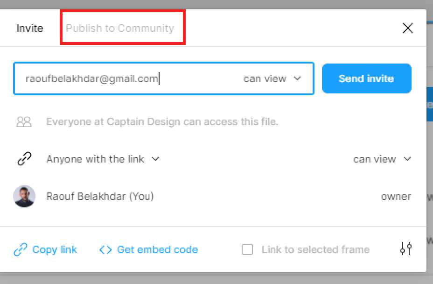433x284 pixels.
Task: Open link sharing settings sliders icon
Action: (x=405, y=248)
